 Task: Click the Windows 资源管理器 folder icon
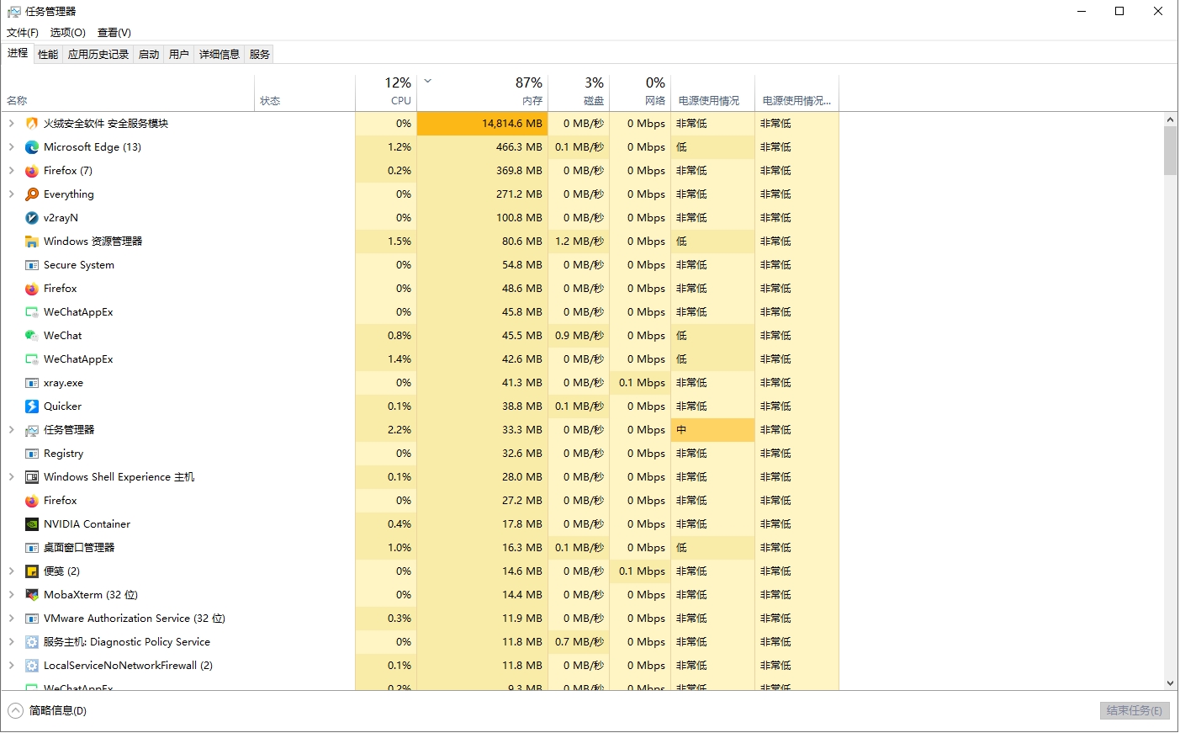click(x=32, y=242)
